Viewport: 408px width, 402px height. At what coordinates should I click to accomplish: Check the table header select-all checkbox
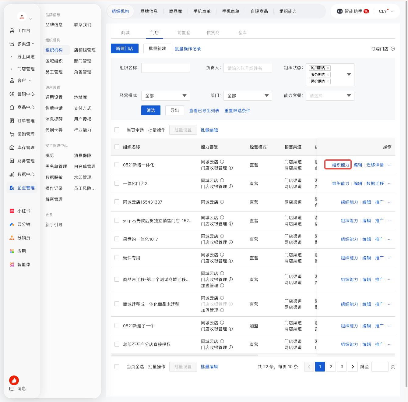click(117, 147)
